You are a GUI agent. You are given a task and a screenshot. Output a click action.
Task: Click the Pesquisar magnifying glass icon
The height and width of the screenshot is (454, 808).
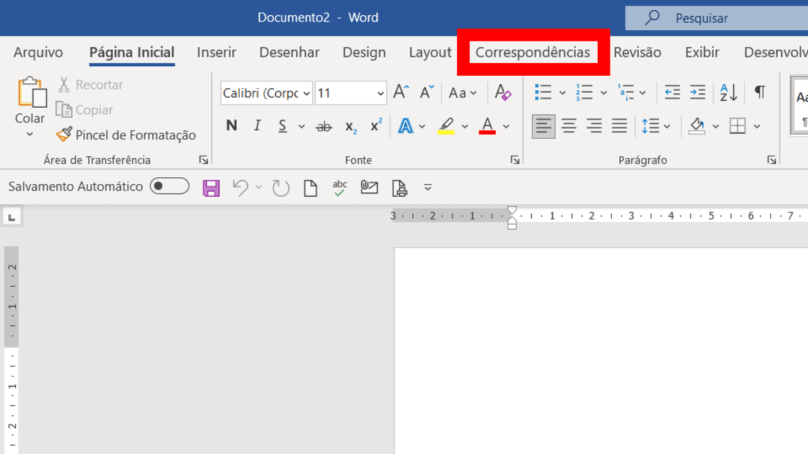(x=652, y=18)
